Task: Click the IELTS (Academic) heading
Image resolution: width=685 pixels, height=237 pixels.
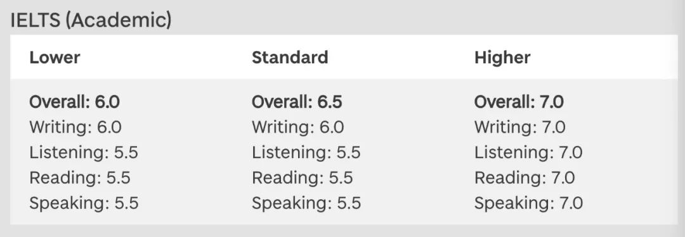Action: pyautogui.click(x=91, y=21)
